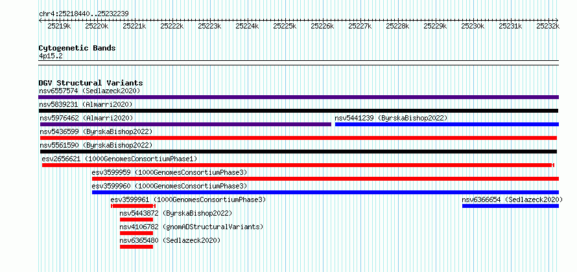Click the 25222k ruler tick label

click(172, 26)
